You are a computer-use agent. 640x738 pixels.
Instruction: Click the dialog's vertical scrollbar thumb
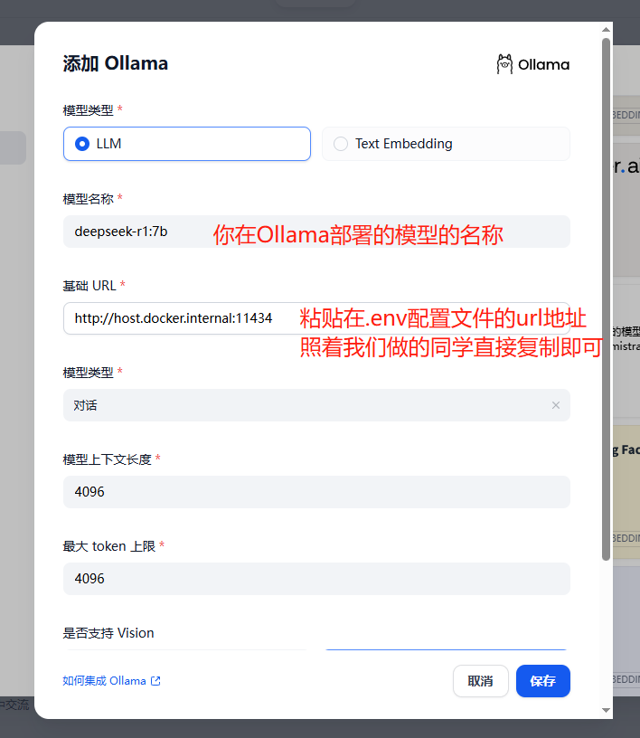[x=606, y=298]
